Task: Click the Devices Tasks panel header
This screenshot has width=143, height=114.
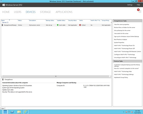Action: click(x=127, y=61)
